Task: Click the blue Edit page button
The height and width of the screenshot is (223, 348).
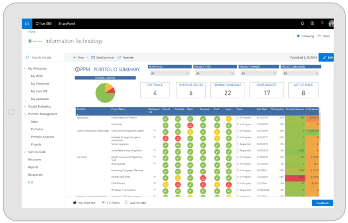Action: (326, 58)
